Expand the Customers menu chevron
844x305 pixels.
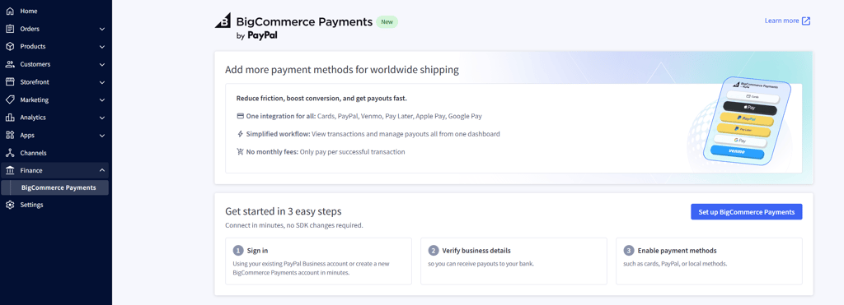click(102, 64)
